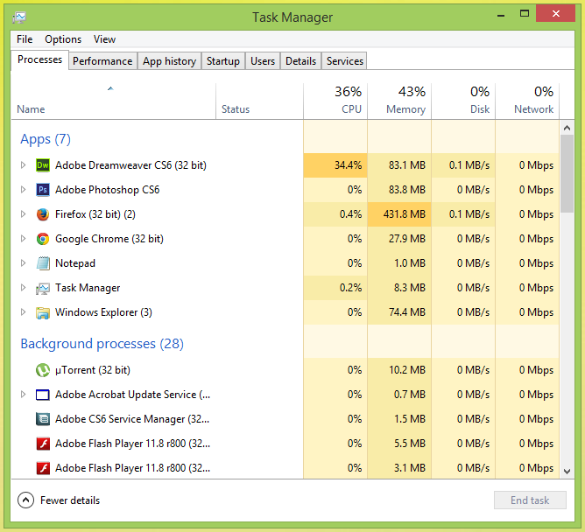The width and height of the screenshot is (585, 532).
Task: Click the 3.1 MB Flash Player icon
Action: click(43, 468)
